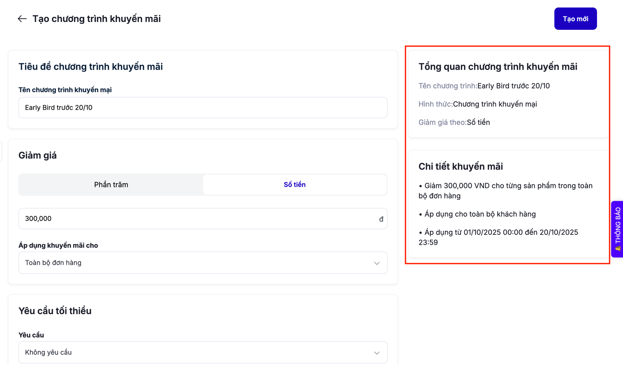Viewport: 623px width, 365px height.
Task: Focus the promotion name input field
Action: [203, 108]
